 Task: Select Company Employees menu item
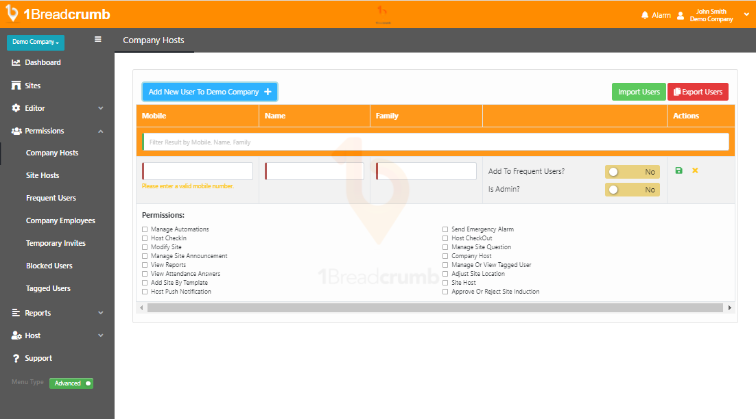click(x=61, y=221)
